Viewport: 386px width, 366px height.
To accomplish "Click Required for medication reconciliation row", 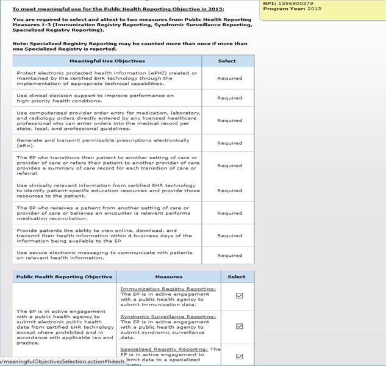I will pos(229,213).
